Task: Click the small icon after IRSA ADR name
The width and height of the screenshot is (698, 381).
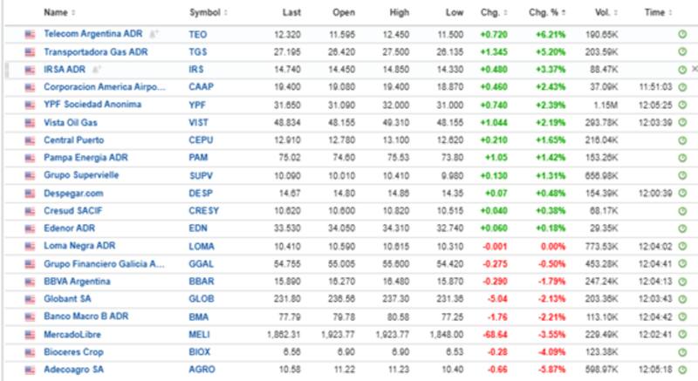Action: pyautogui.click(x=96, y=69)
